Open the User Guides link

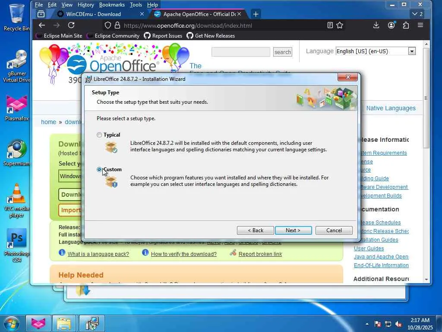(x=369, y=249)
